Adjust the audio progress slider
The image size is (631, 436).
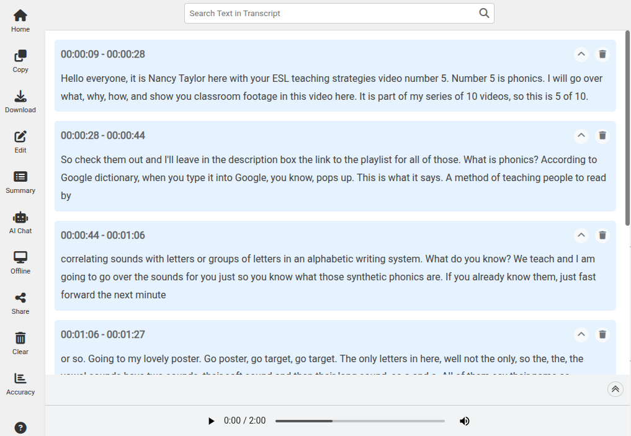pos(360,420)
